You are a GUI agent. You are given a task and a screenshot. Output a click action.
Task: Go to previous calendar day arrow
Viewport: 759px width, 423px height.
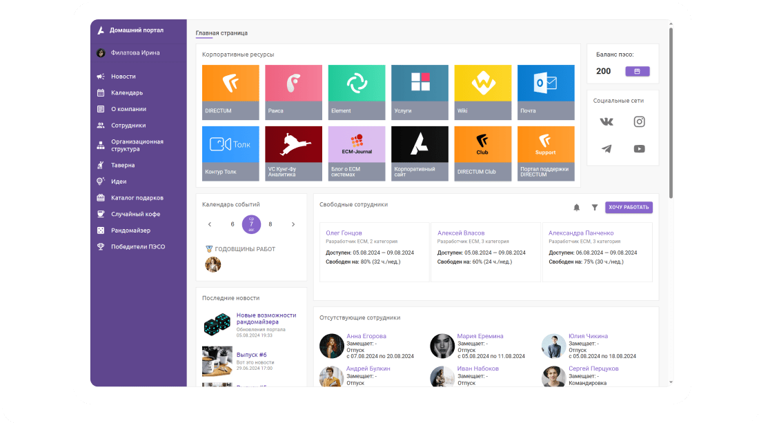[x=210, y=224]
